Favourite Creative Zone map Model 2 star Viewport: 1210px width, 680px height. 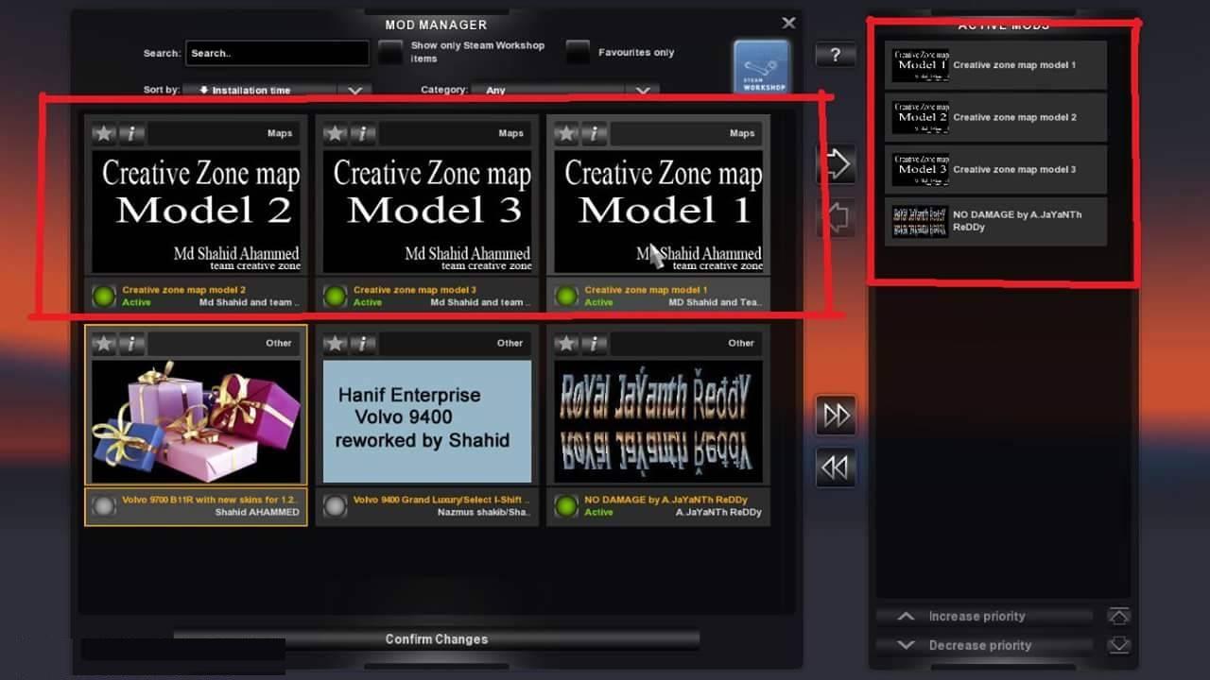(x=104, y=133)
